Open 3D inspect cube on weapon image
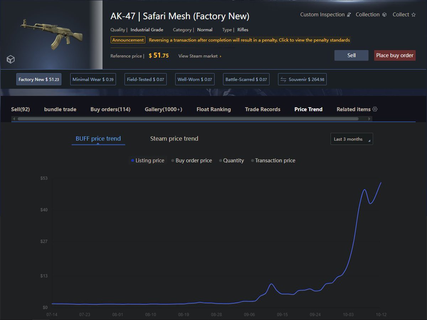The height and width of the screenshot is (320, 427). coord(11,60)
